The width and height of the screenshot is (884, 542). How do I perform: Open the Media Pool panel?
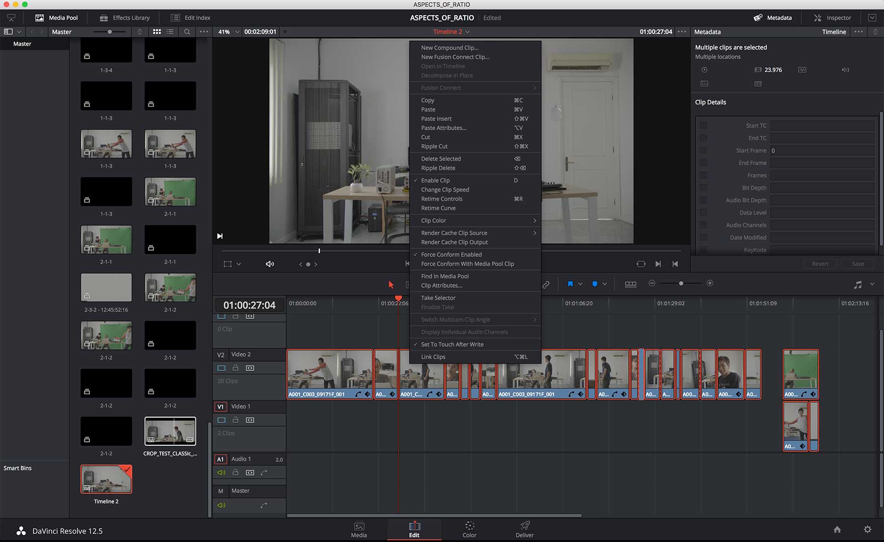pyautogui.click(x=56, y=18)
